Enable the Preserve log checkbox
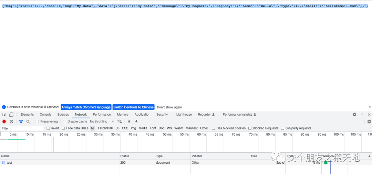 tap(37, 121)
